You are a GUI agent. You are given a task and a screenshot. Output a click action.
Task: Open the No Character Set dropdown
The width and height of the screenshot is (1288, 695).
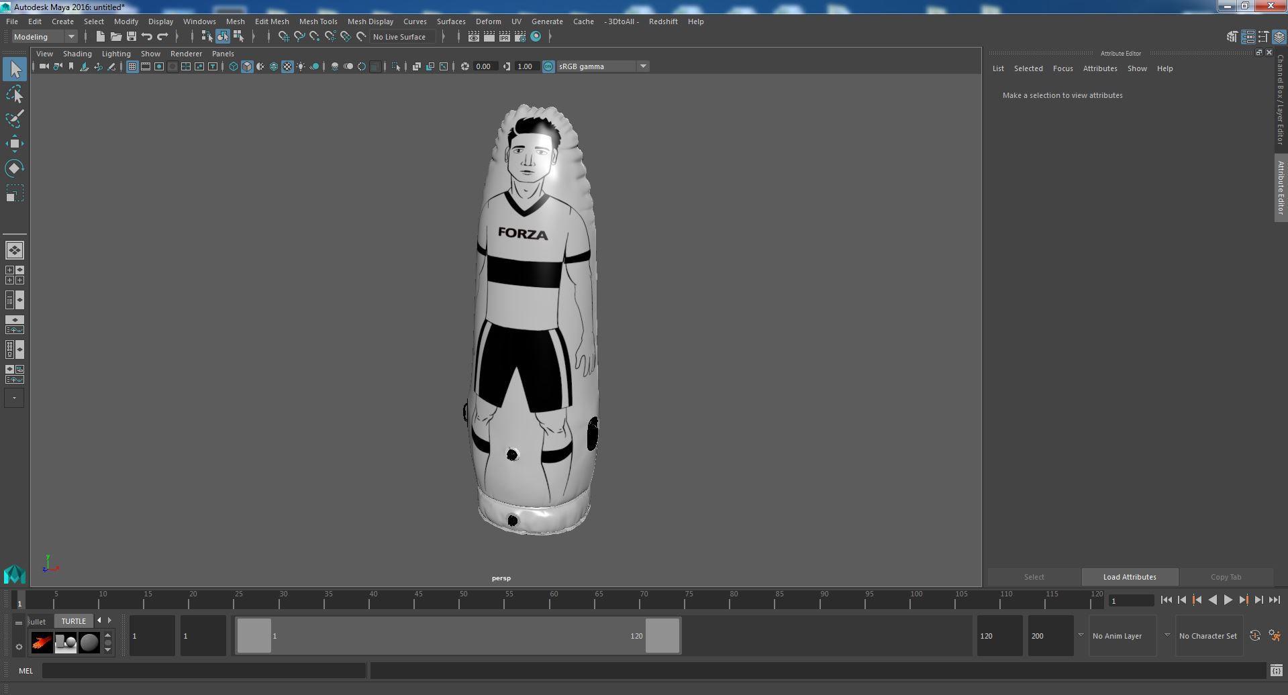click(1208, 636)
